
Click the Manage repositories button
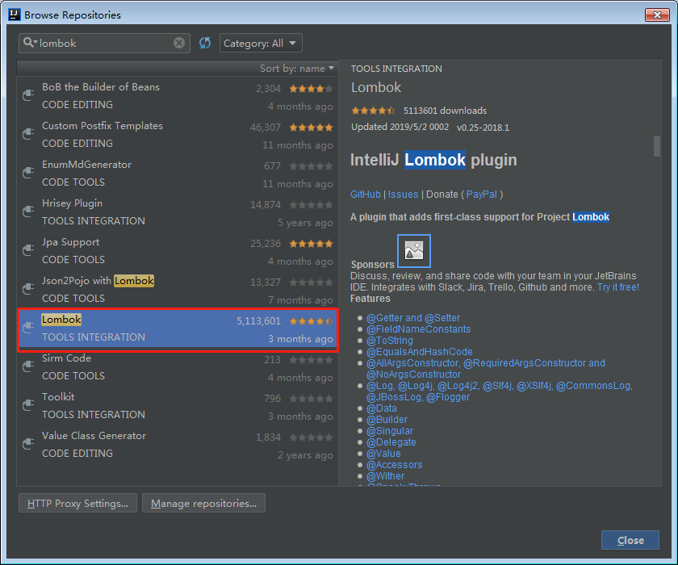pos(203,503)
